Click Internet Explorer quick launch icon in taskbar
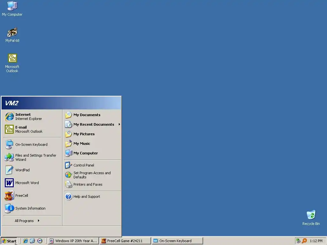327x245 pixels. (26, 241)
